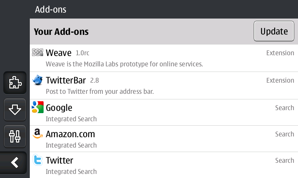Select the Twitter integrated search name
The width and height of the screenshot is (298, 178).
point(59,160)
